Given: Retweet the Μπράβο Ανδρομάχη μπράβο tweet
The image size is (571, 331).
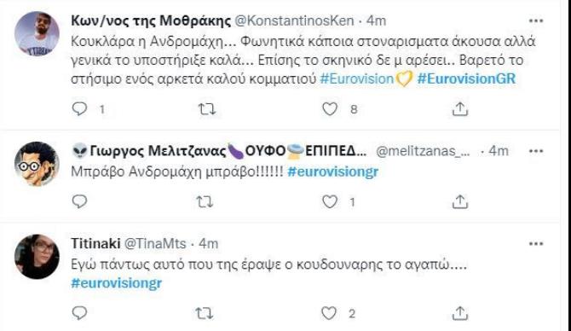Looking at the screenshot, I should coord(205,201).
